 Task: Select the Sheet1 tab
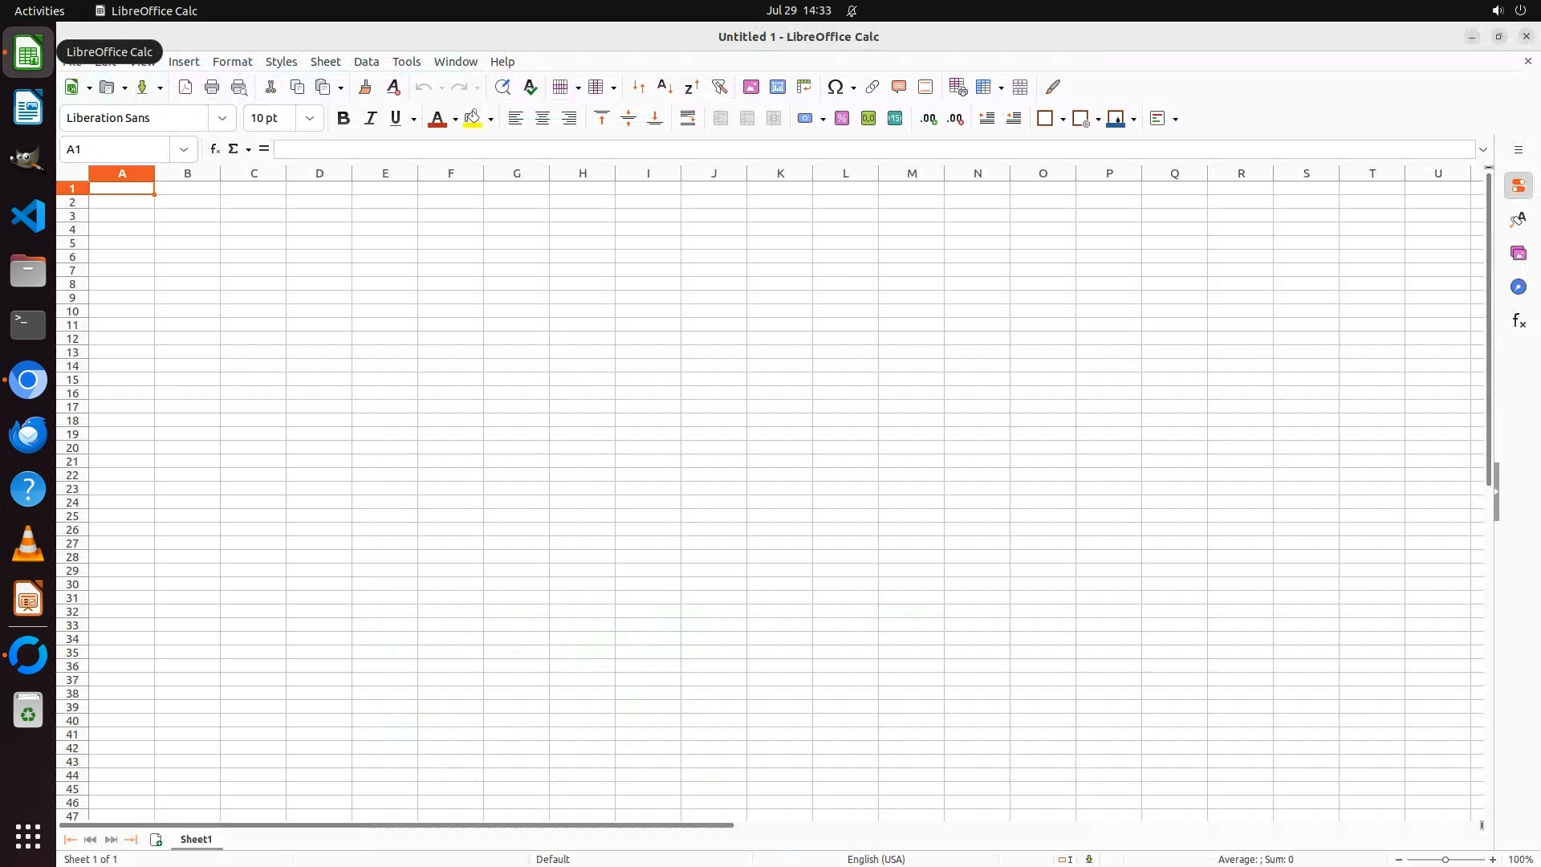click(x=196, y=839)
